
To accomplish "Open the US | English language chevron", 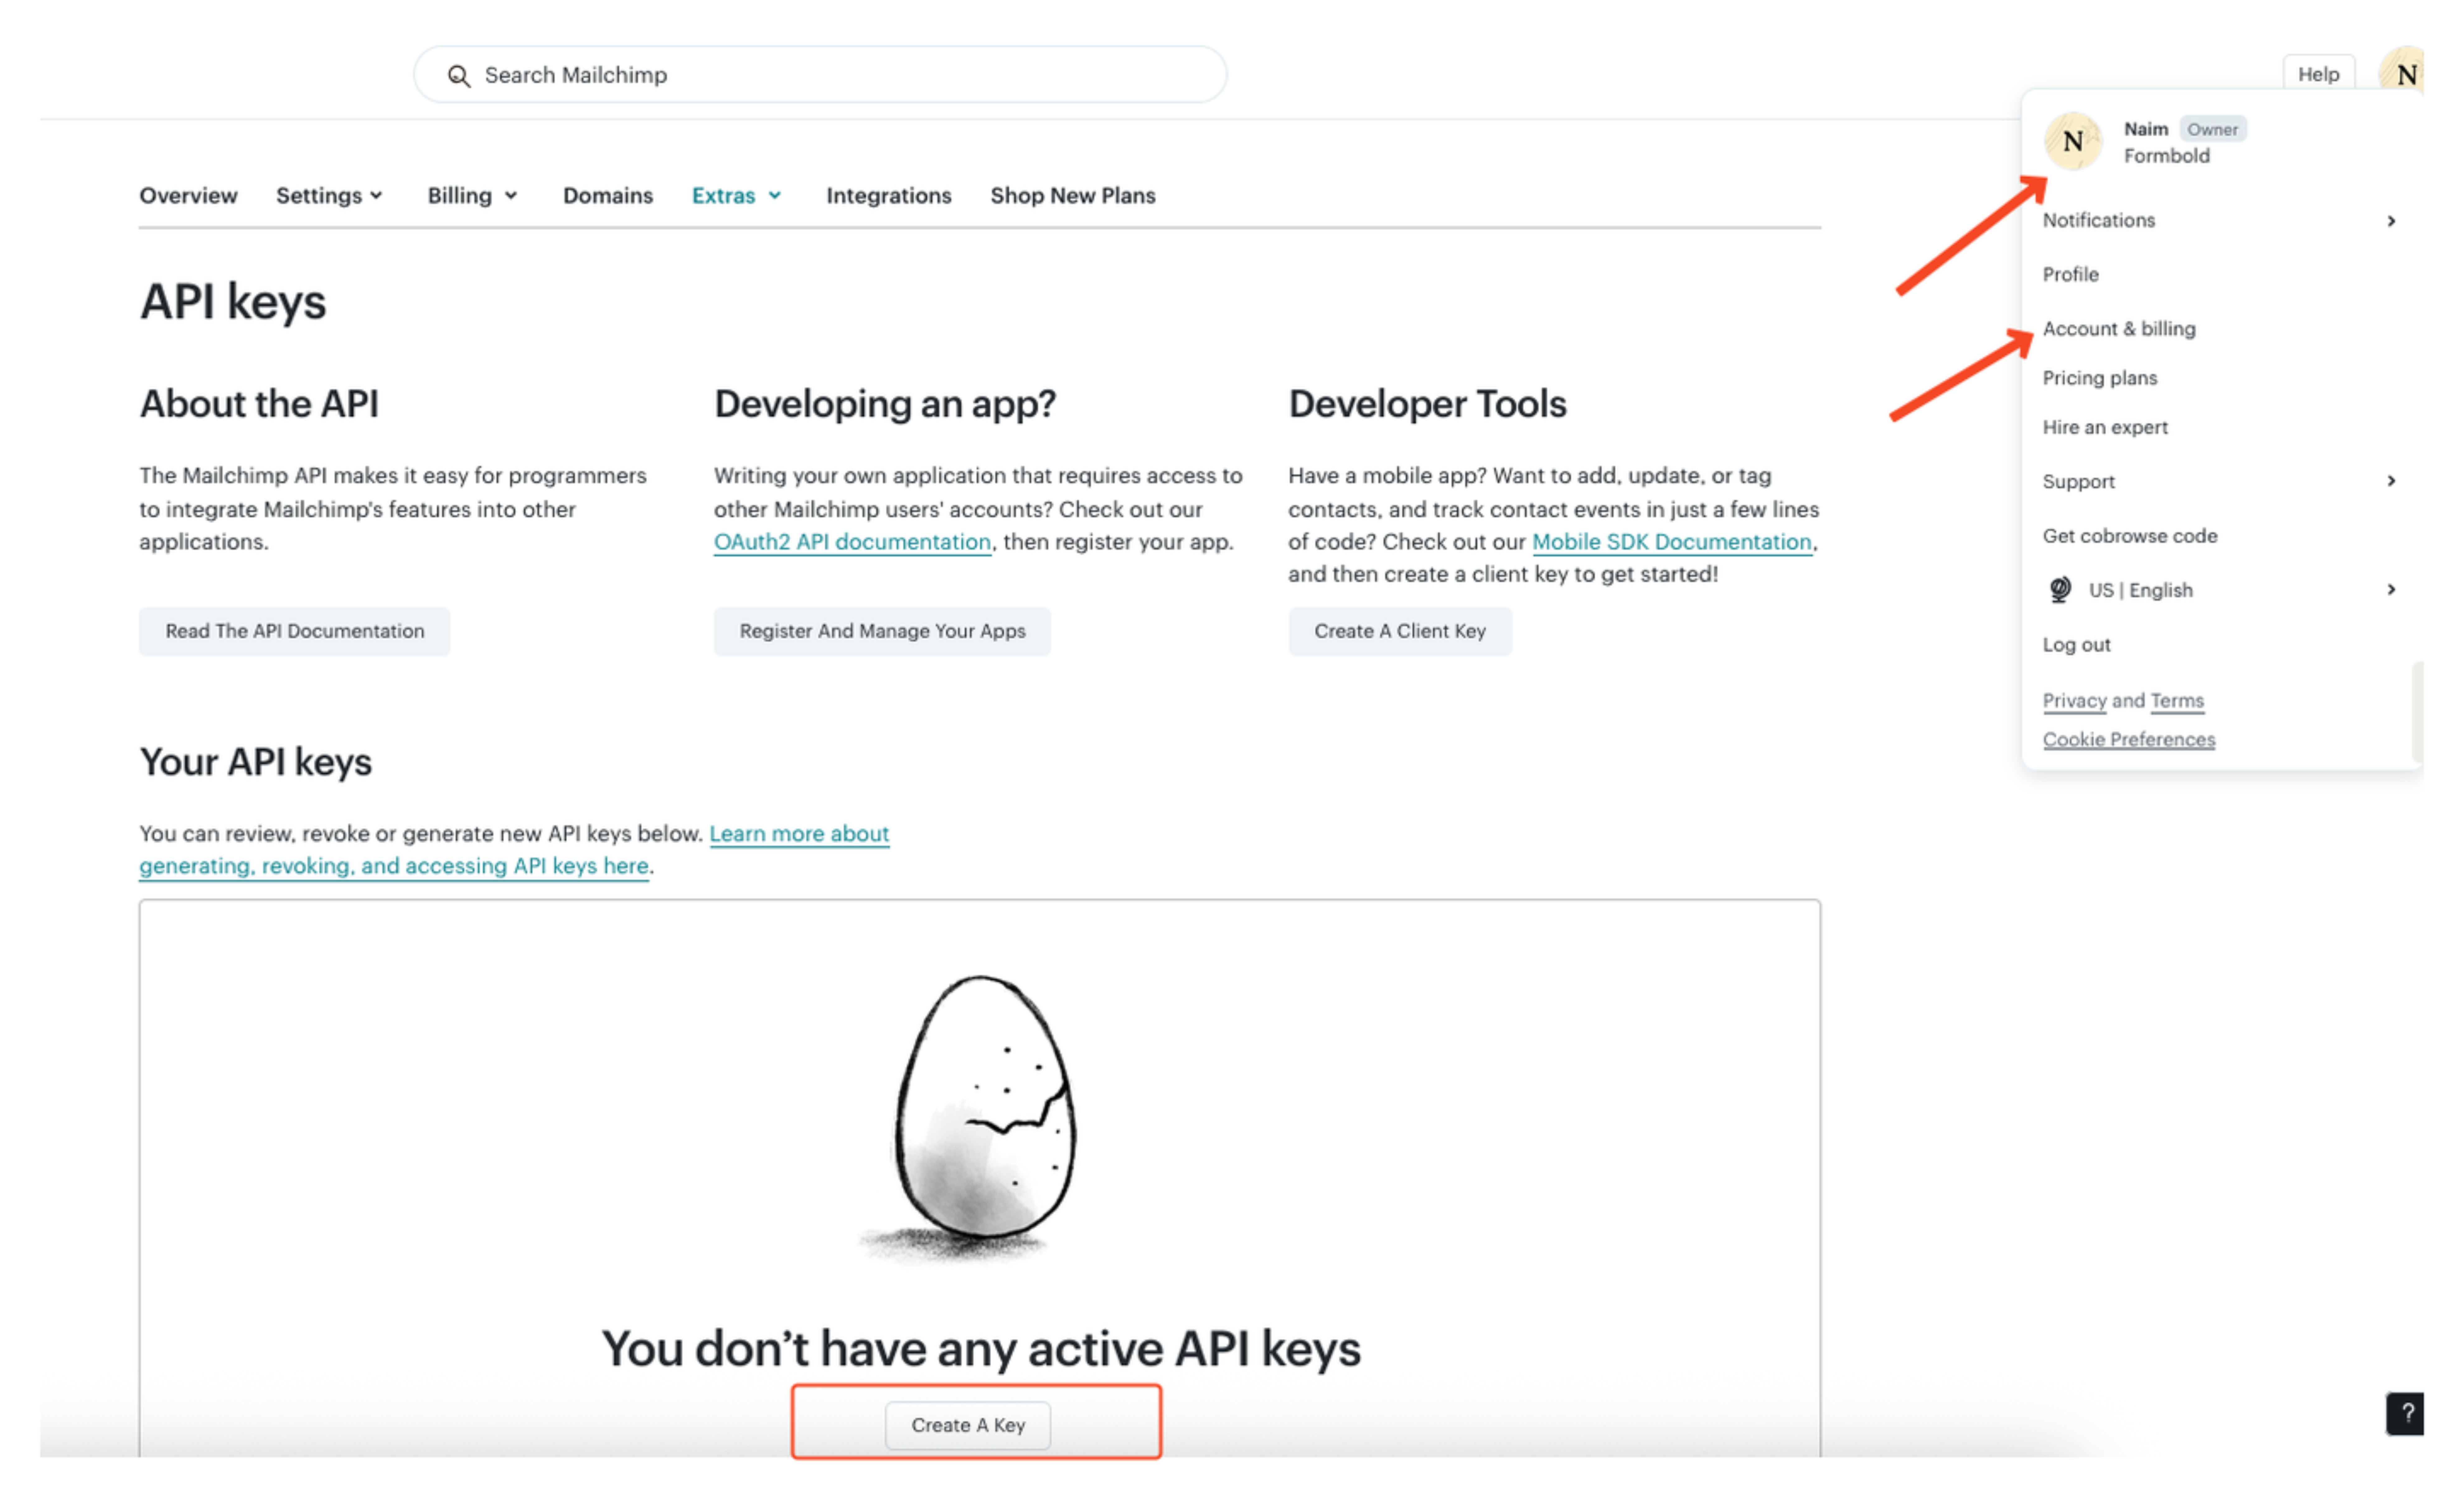I will tap(2391, 590).
